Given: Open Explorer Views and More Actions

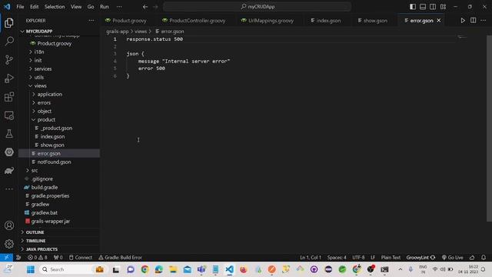Looking at the screenshot, I should 91,21.
